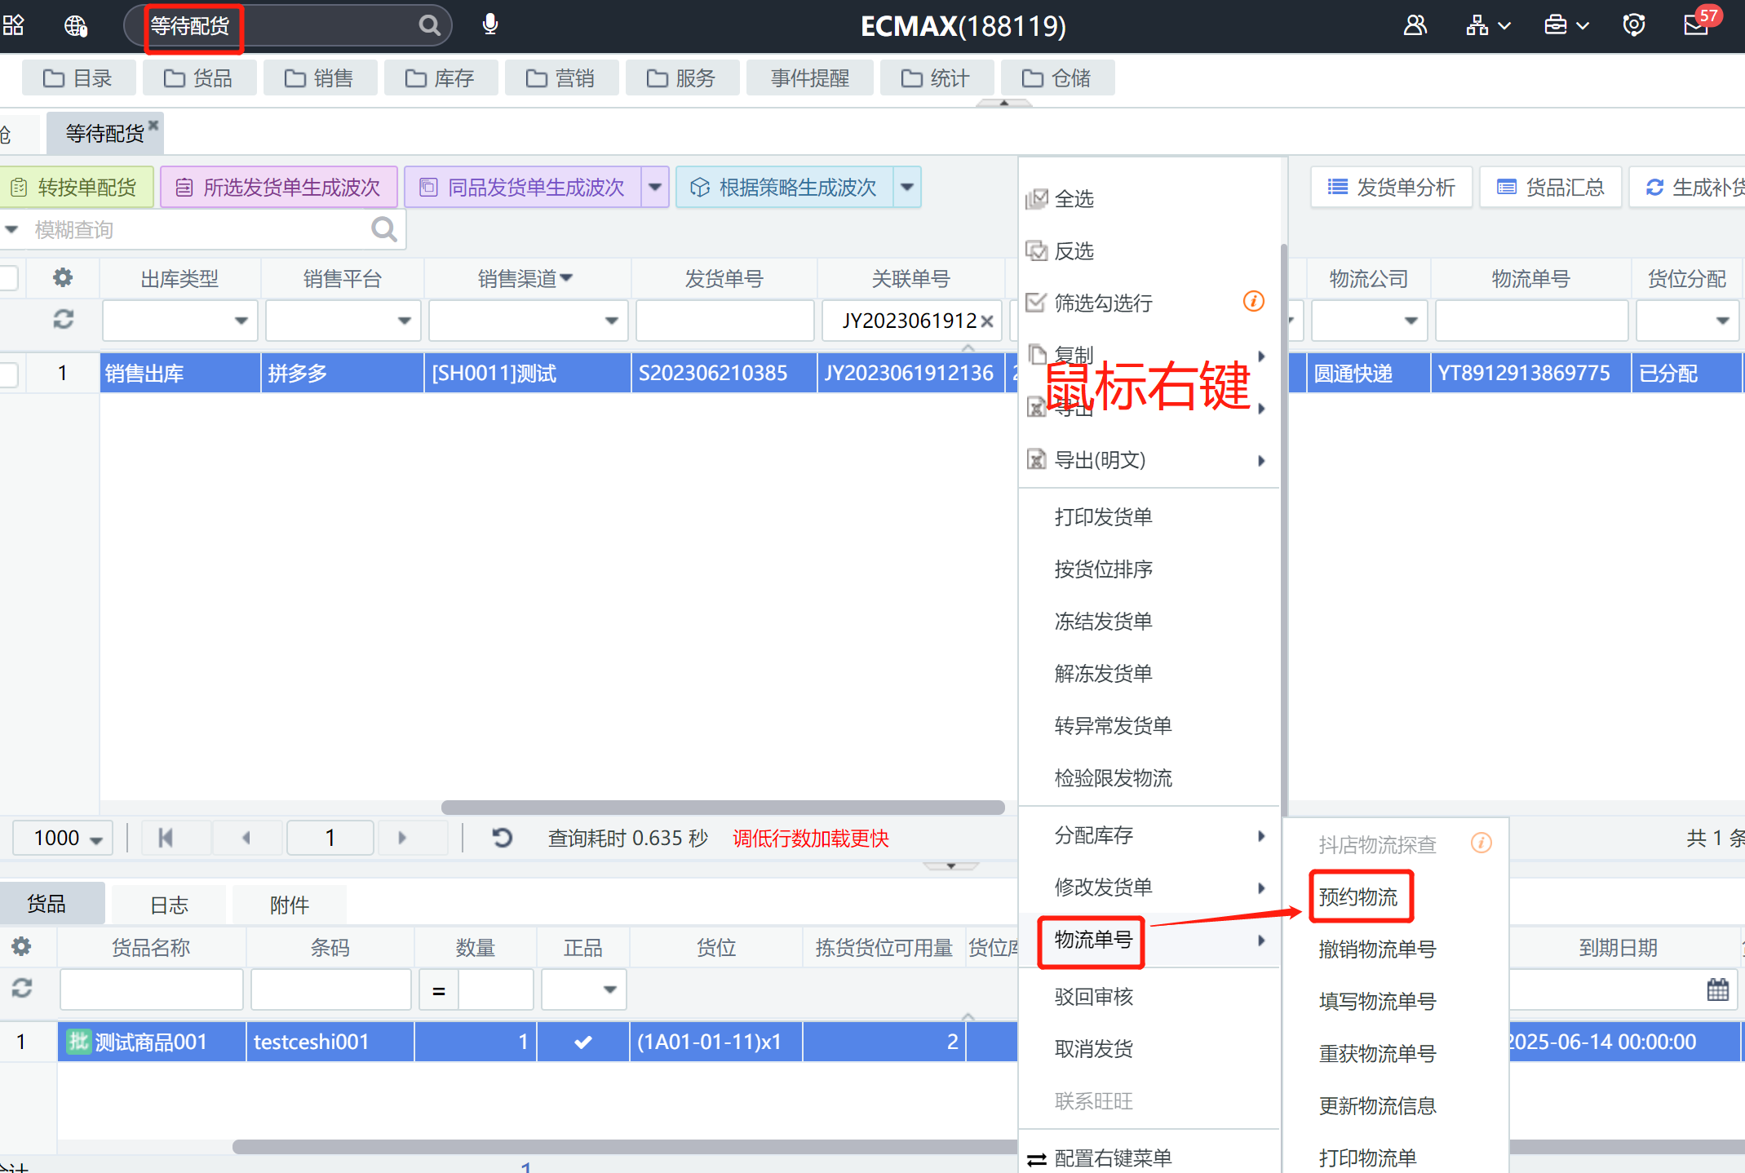Click 所选发货单生成波次 button

click(x=279, y=187)
